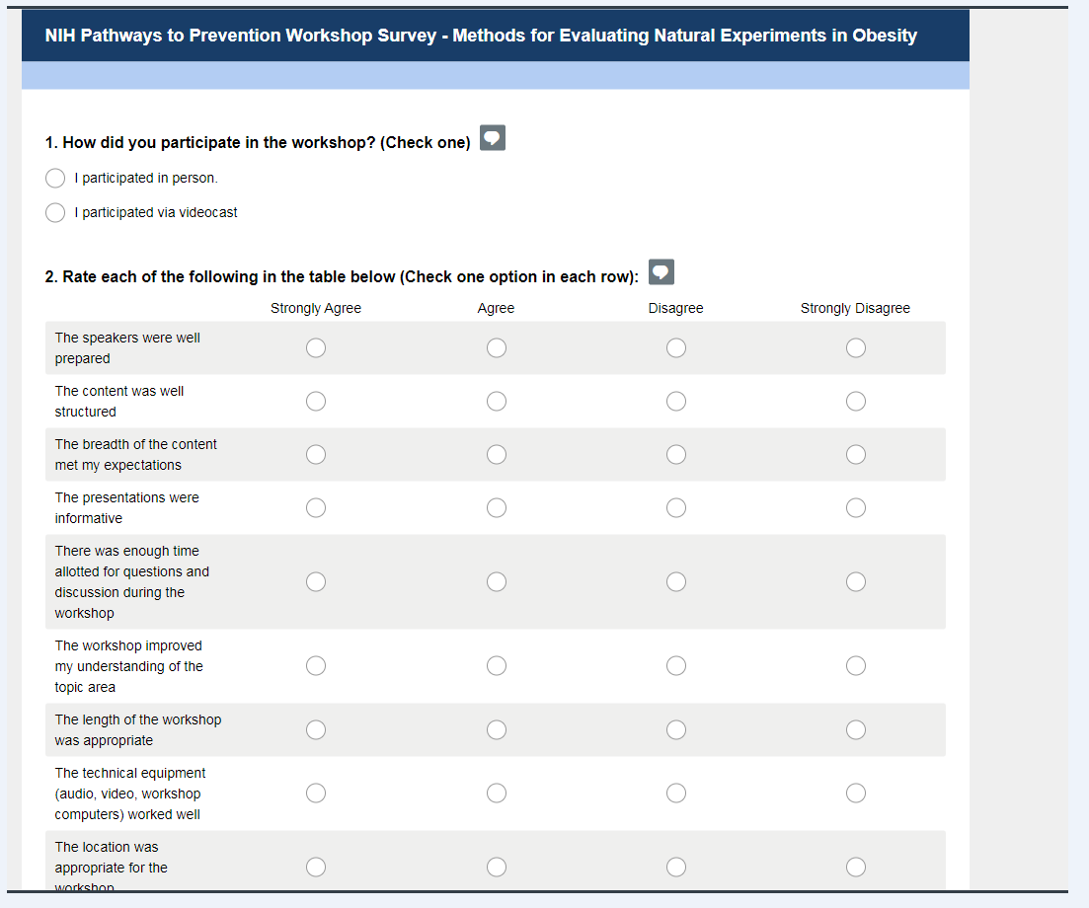Screen dimensions: 1089x908
Task: Pick Strongly Disagree for presentations were informative
Action: pos(856,508)
